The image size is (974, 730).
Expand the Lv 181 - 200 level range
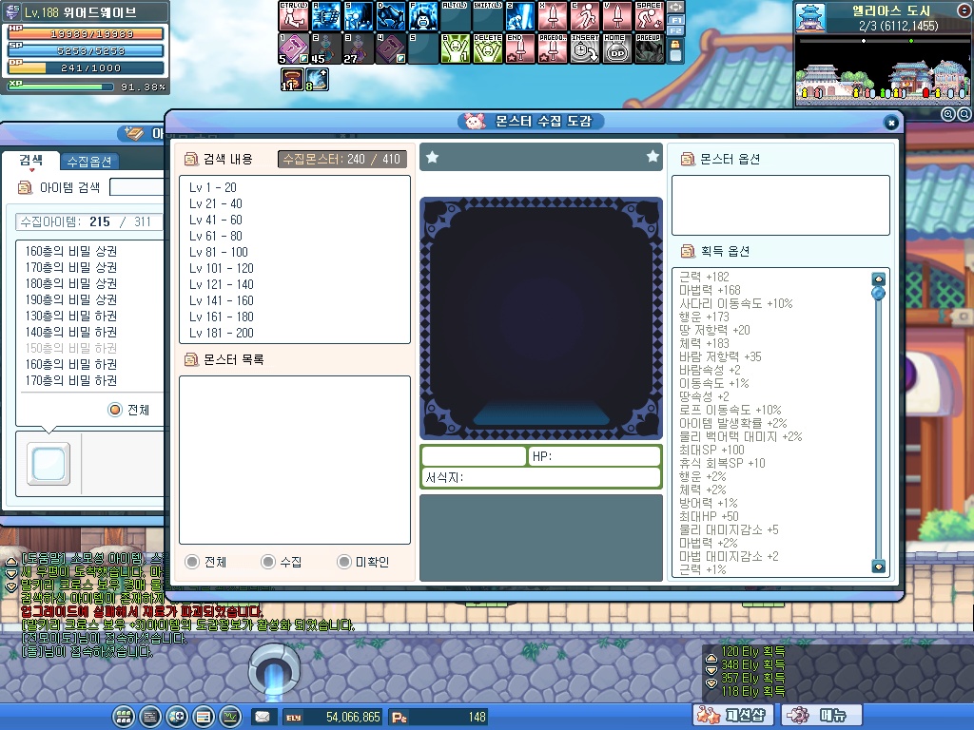(222, 333)
